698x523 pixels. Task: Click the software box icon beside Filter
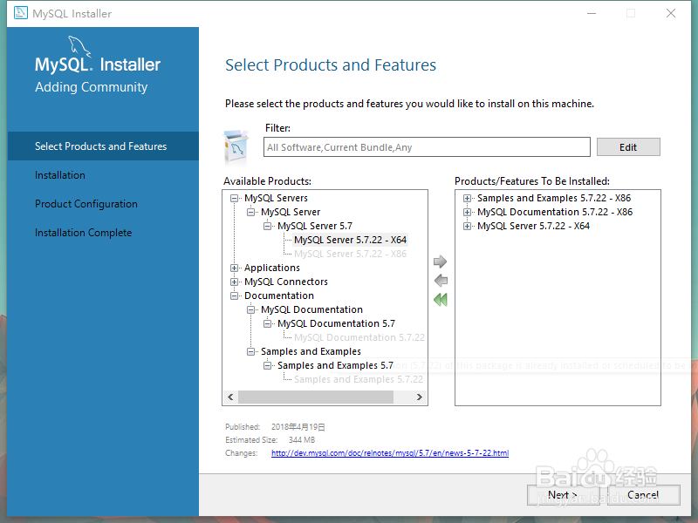236,146
